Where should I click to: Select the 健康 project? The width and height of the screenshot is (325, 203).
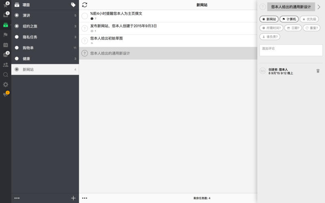(x=45, y=58)
